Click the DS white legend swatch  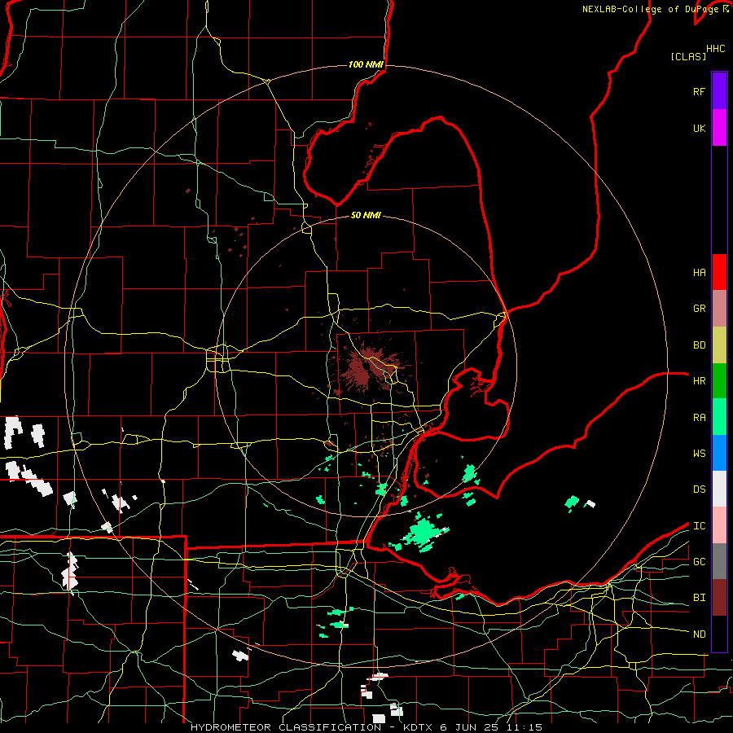(x=719, y=489)
